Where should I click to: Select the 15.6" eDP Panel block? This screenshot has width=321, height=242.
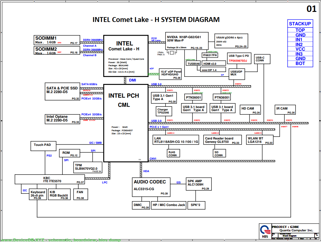[170, 74]
